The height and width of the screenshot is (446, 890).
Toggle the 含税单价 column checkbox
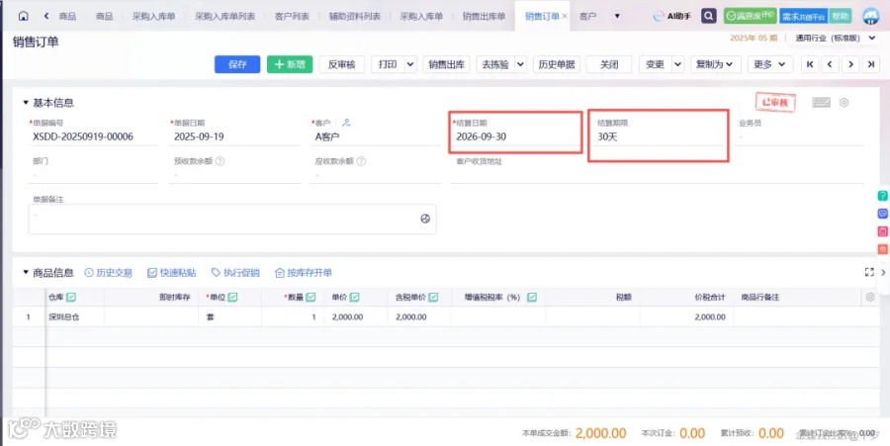click(433, 297)
